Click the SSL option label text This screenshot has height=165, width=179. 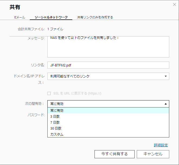tap(77, 93)
